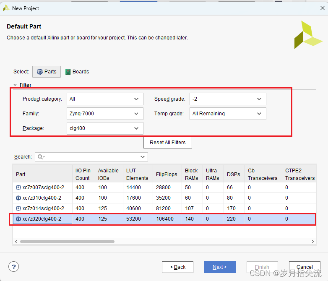The image size is (328, 281).
Task: Sort by the Gb Transceivers column header
Action: pos(263,174)
